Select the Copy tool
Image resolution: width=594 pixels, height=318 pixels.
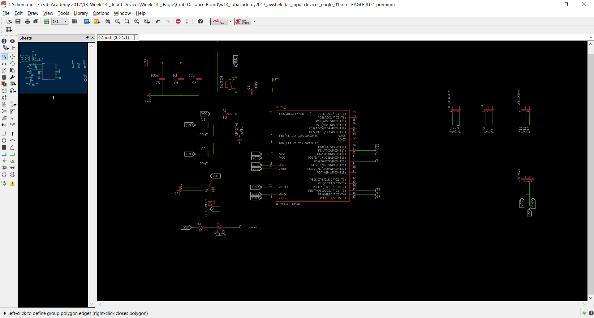[x=4, y=70]
